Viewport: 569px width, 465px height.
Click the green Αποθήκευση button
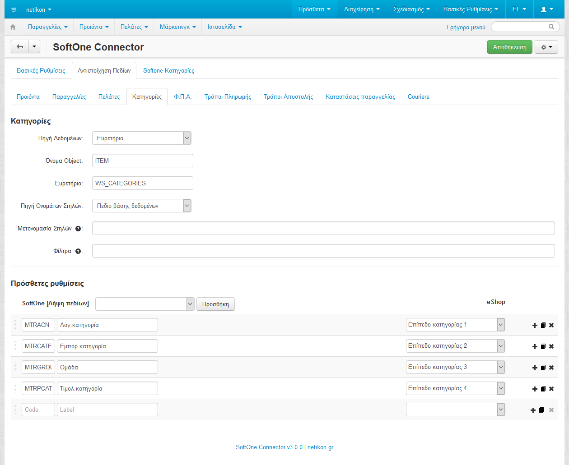pyautogui.click(x=509, y=47)
